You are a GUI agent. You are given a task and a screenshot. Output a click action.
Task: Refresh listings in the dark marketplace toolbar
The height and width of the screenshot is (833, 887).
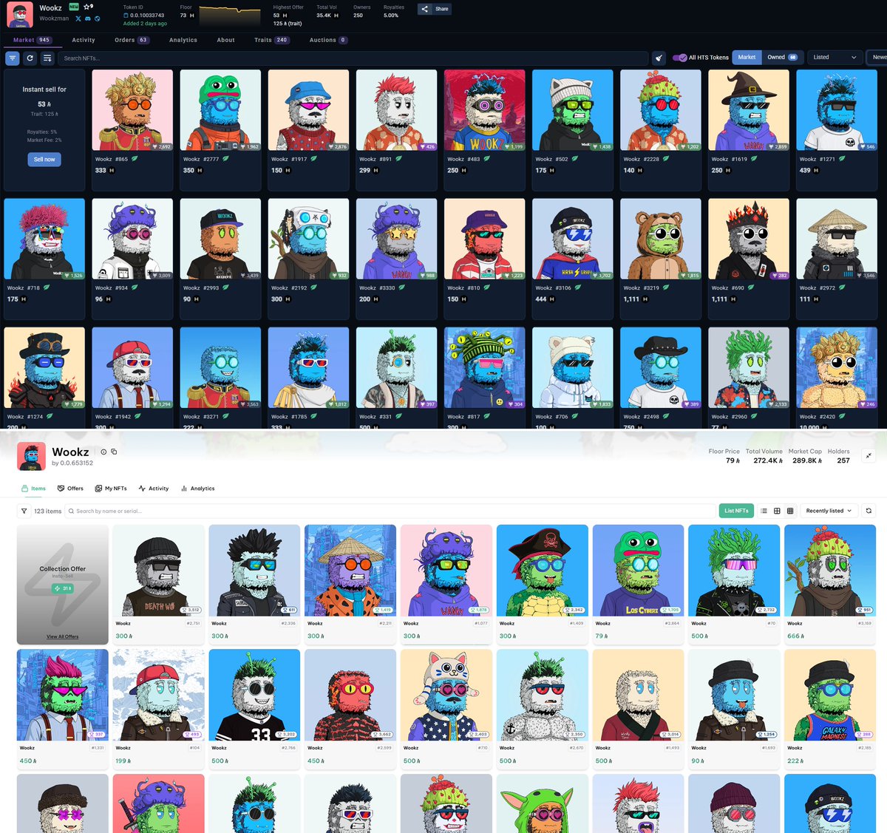point(30,58)
